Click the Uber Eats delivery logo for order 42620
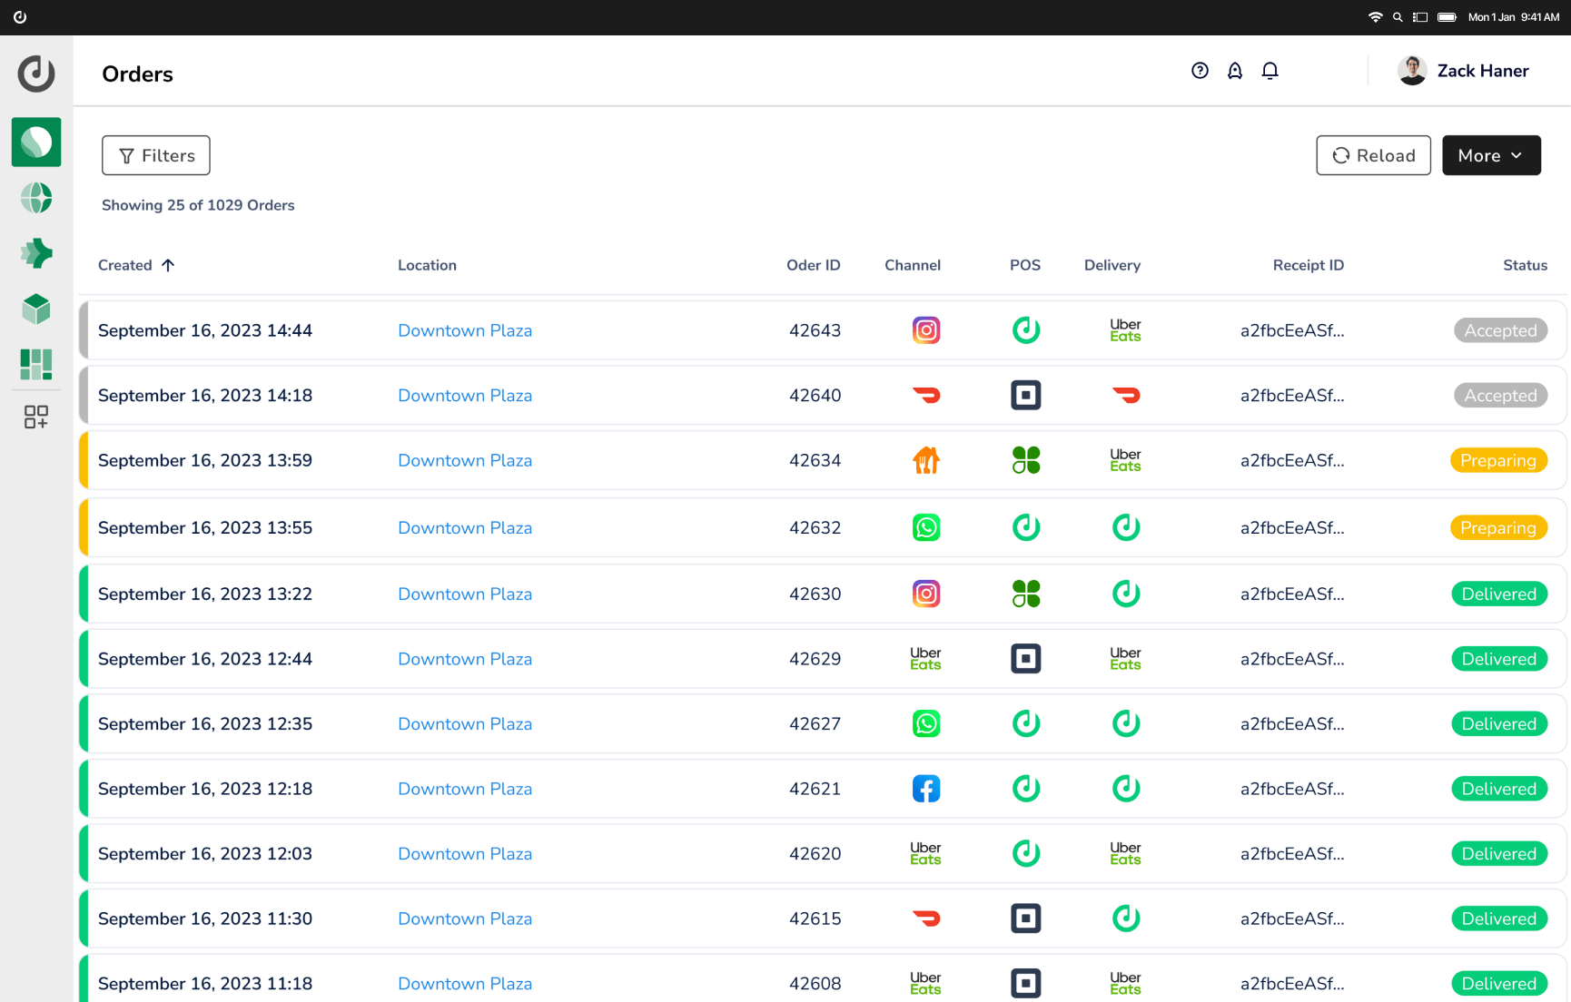 (x=1125, y=853)
